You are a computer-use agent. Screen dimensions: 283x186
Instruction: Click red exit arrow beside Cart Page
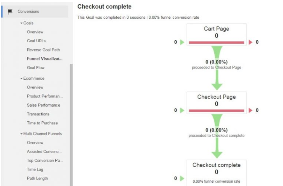tap(251, 42)
